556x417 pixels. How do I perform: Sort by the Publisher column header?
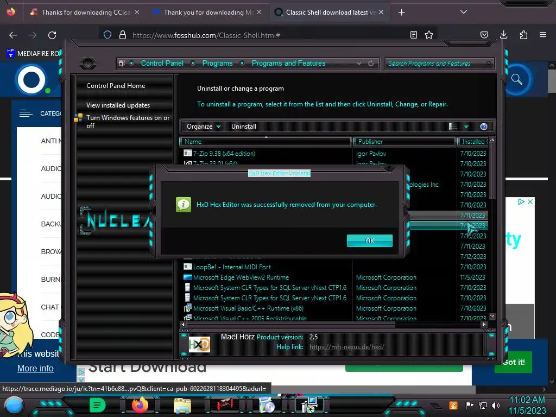pyautogui.click(x=404, y=142)
